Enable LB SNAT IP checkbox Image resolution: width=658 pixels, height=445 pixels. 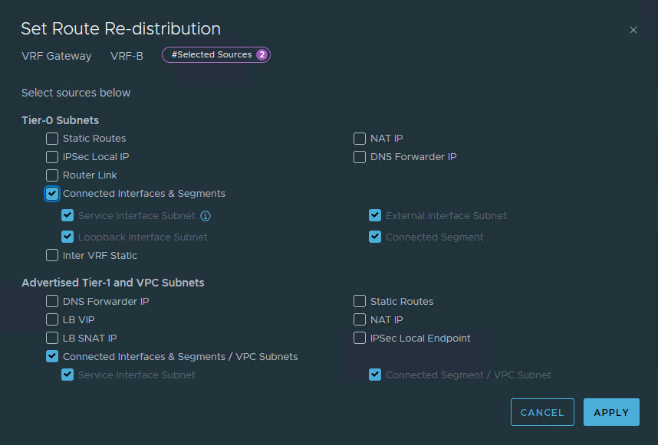coord(52,339)
